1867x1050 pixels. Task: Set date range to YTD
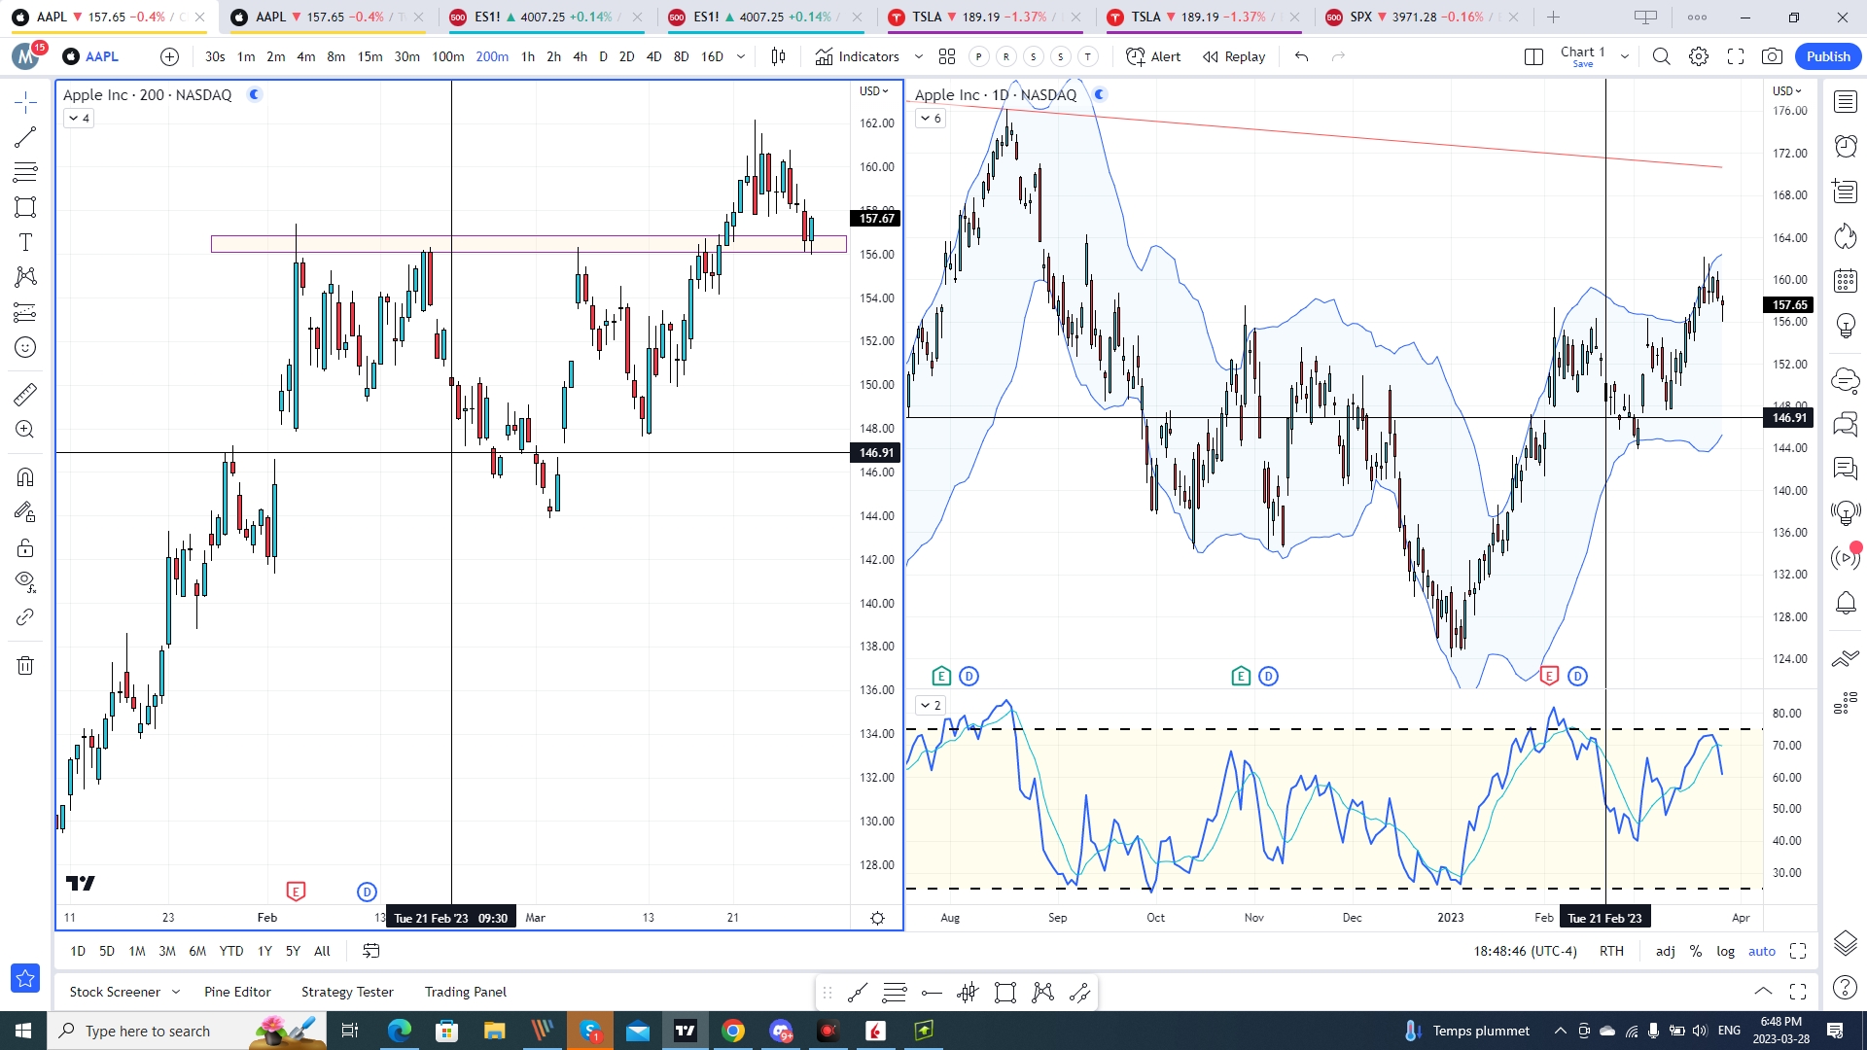tap(231, 951)
